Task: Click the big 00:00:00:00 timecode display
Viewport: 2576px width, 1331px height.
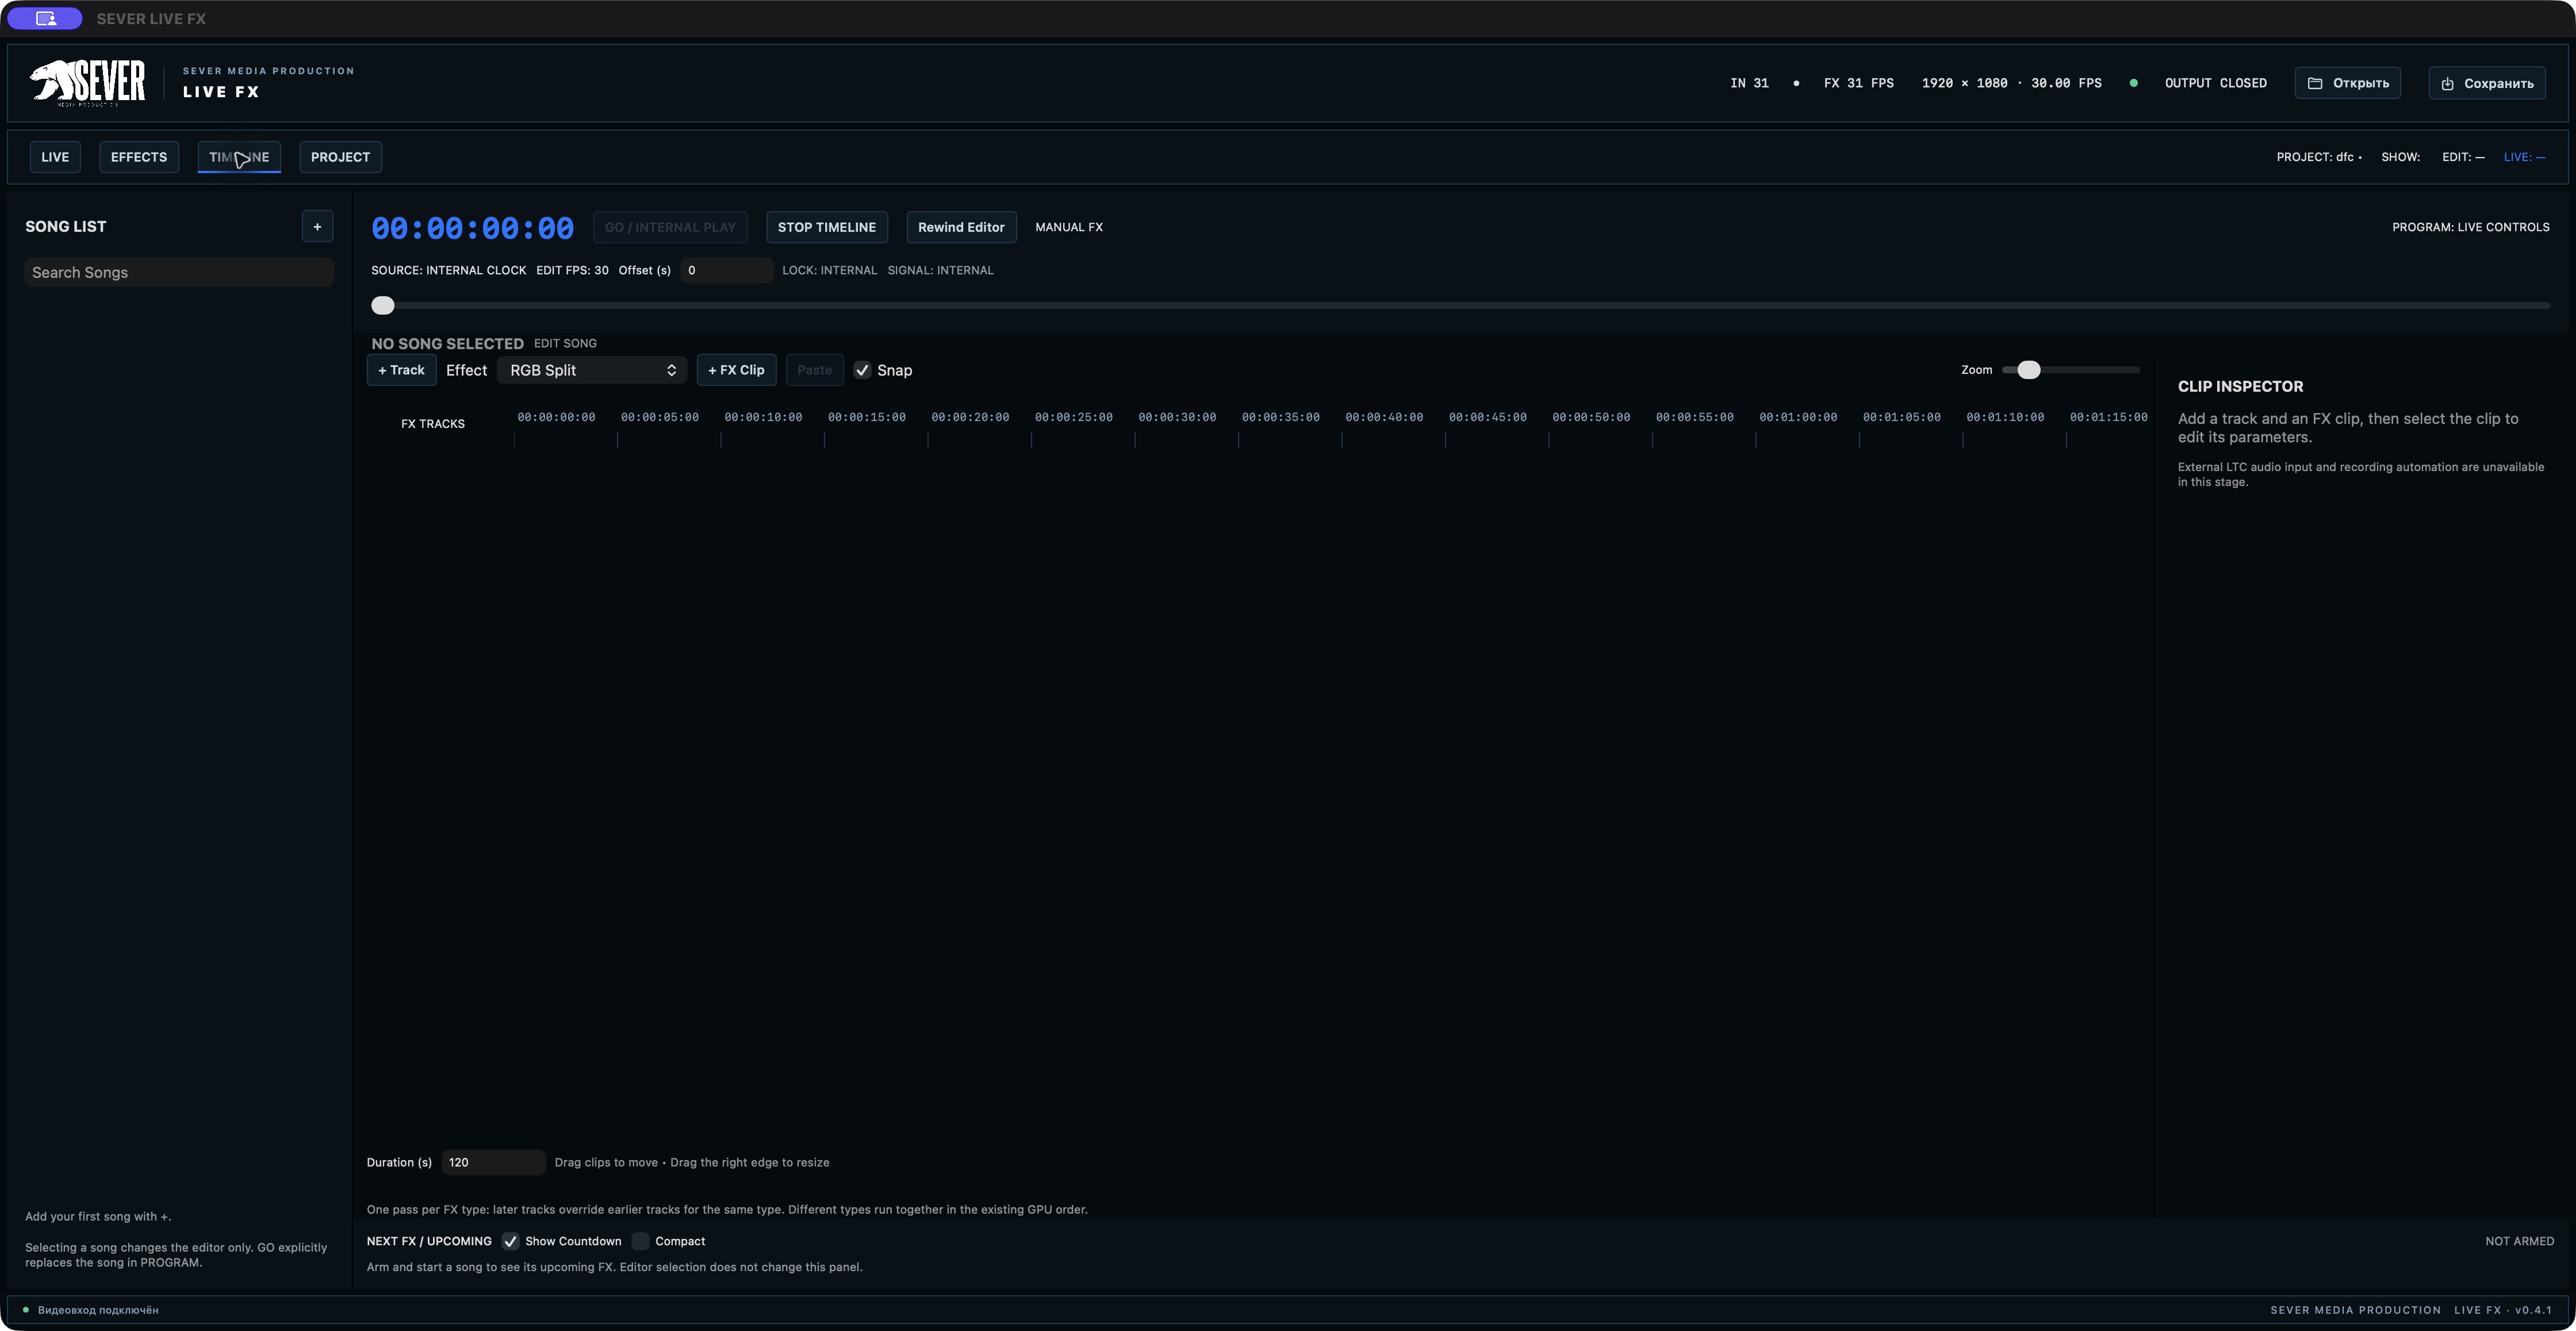Action: [x=473, y=228]
